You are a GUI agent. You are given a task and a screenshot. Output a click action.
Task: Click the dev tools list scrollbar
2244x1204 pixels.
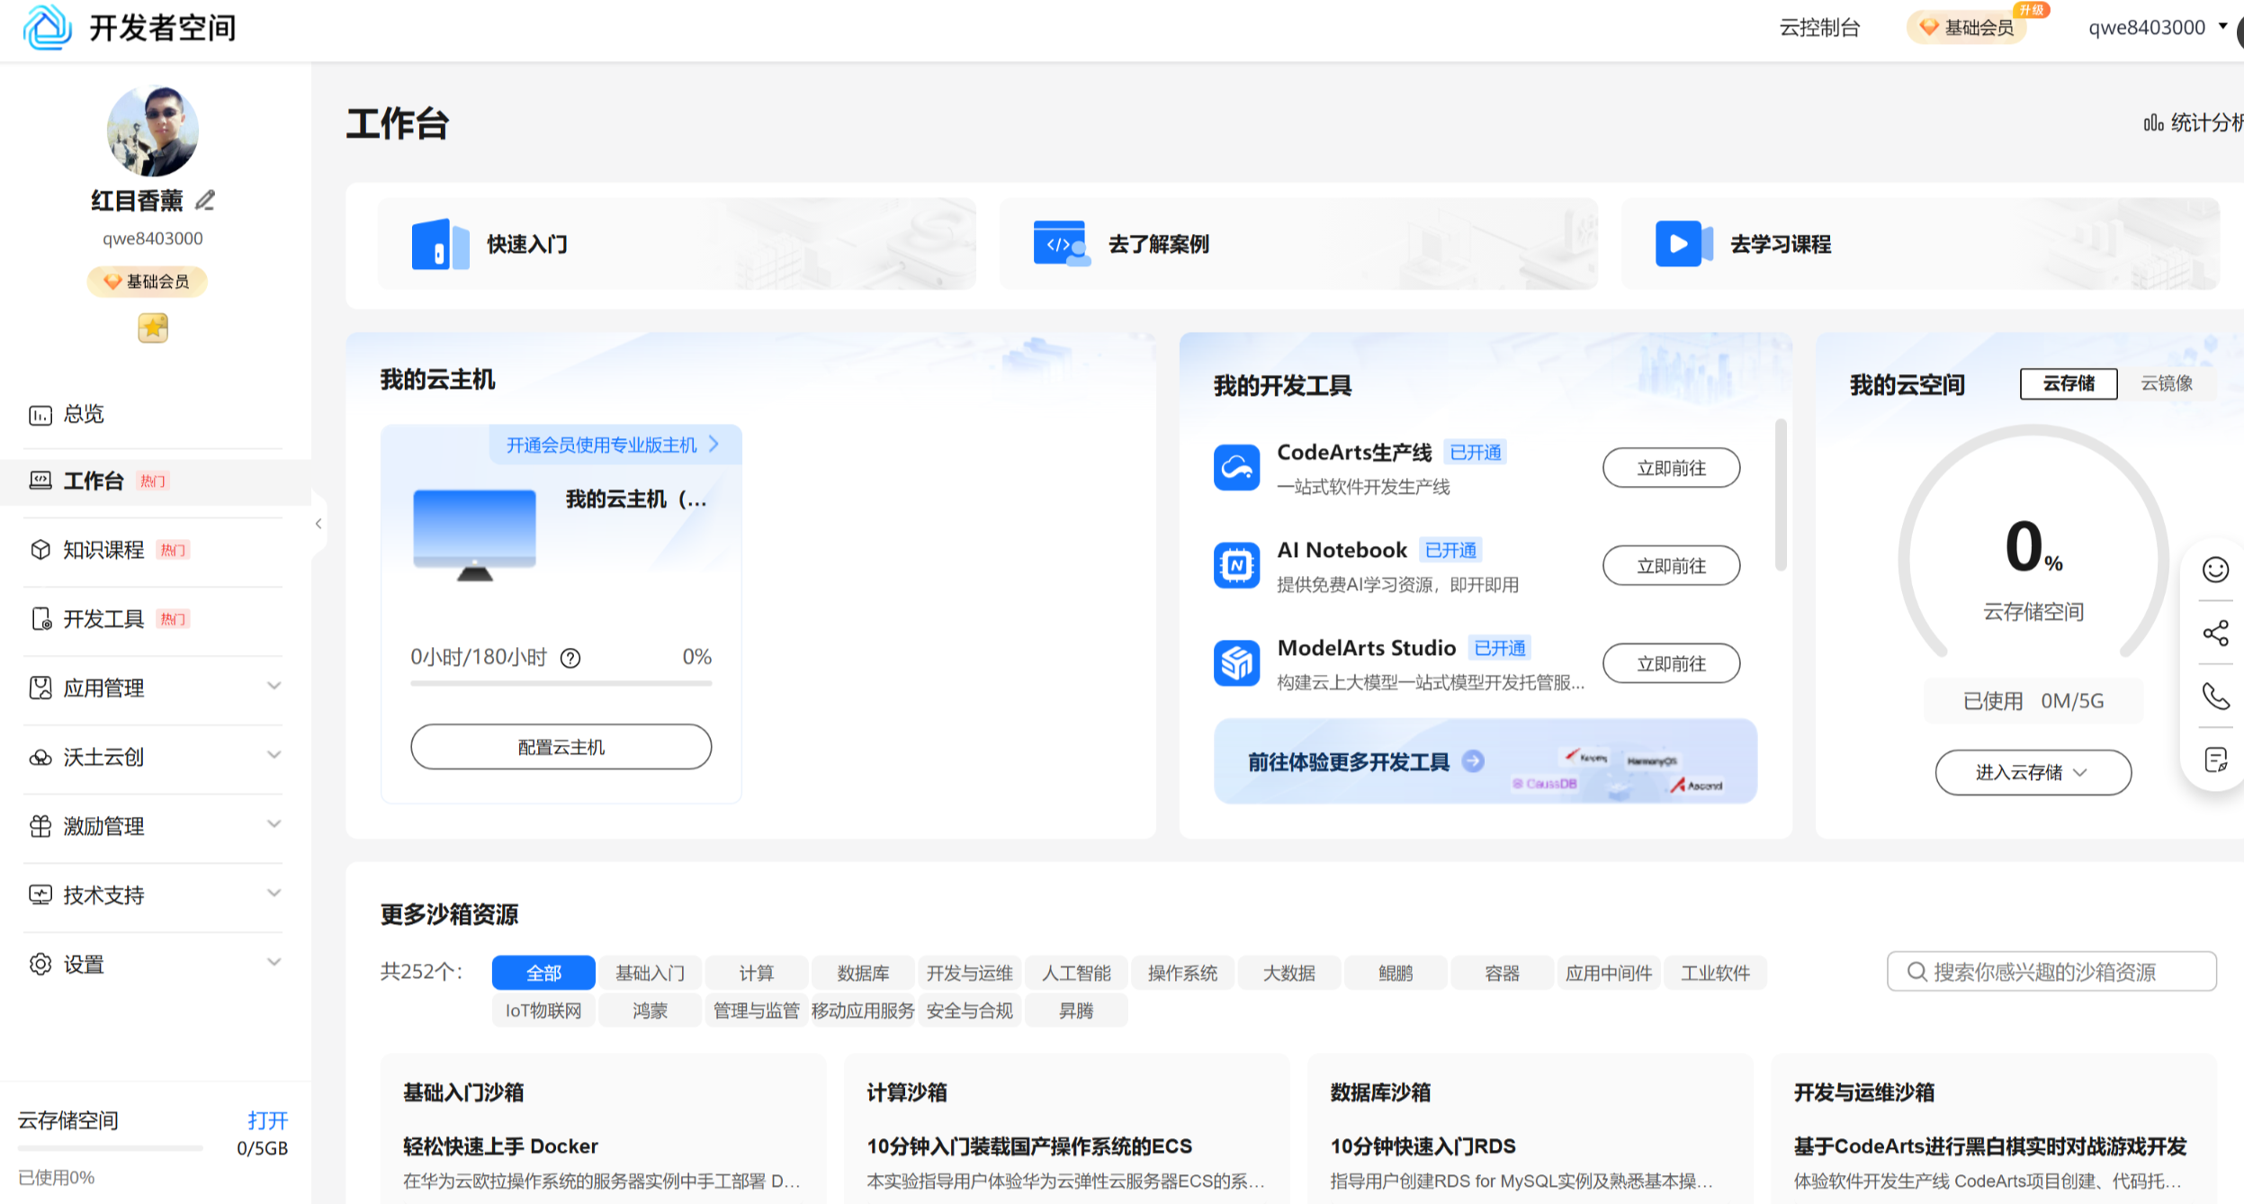tap(1780, 495)
